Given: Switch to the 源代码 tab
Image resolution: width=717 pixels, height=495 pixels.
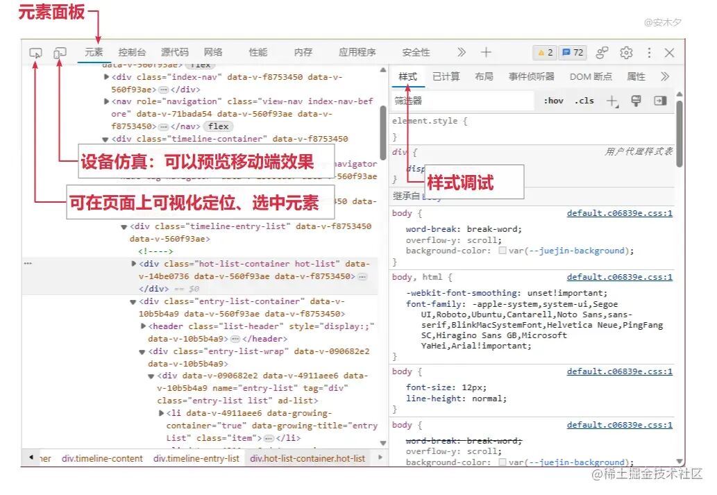Looking at the screenshot, I should coord(175,52).
